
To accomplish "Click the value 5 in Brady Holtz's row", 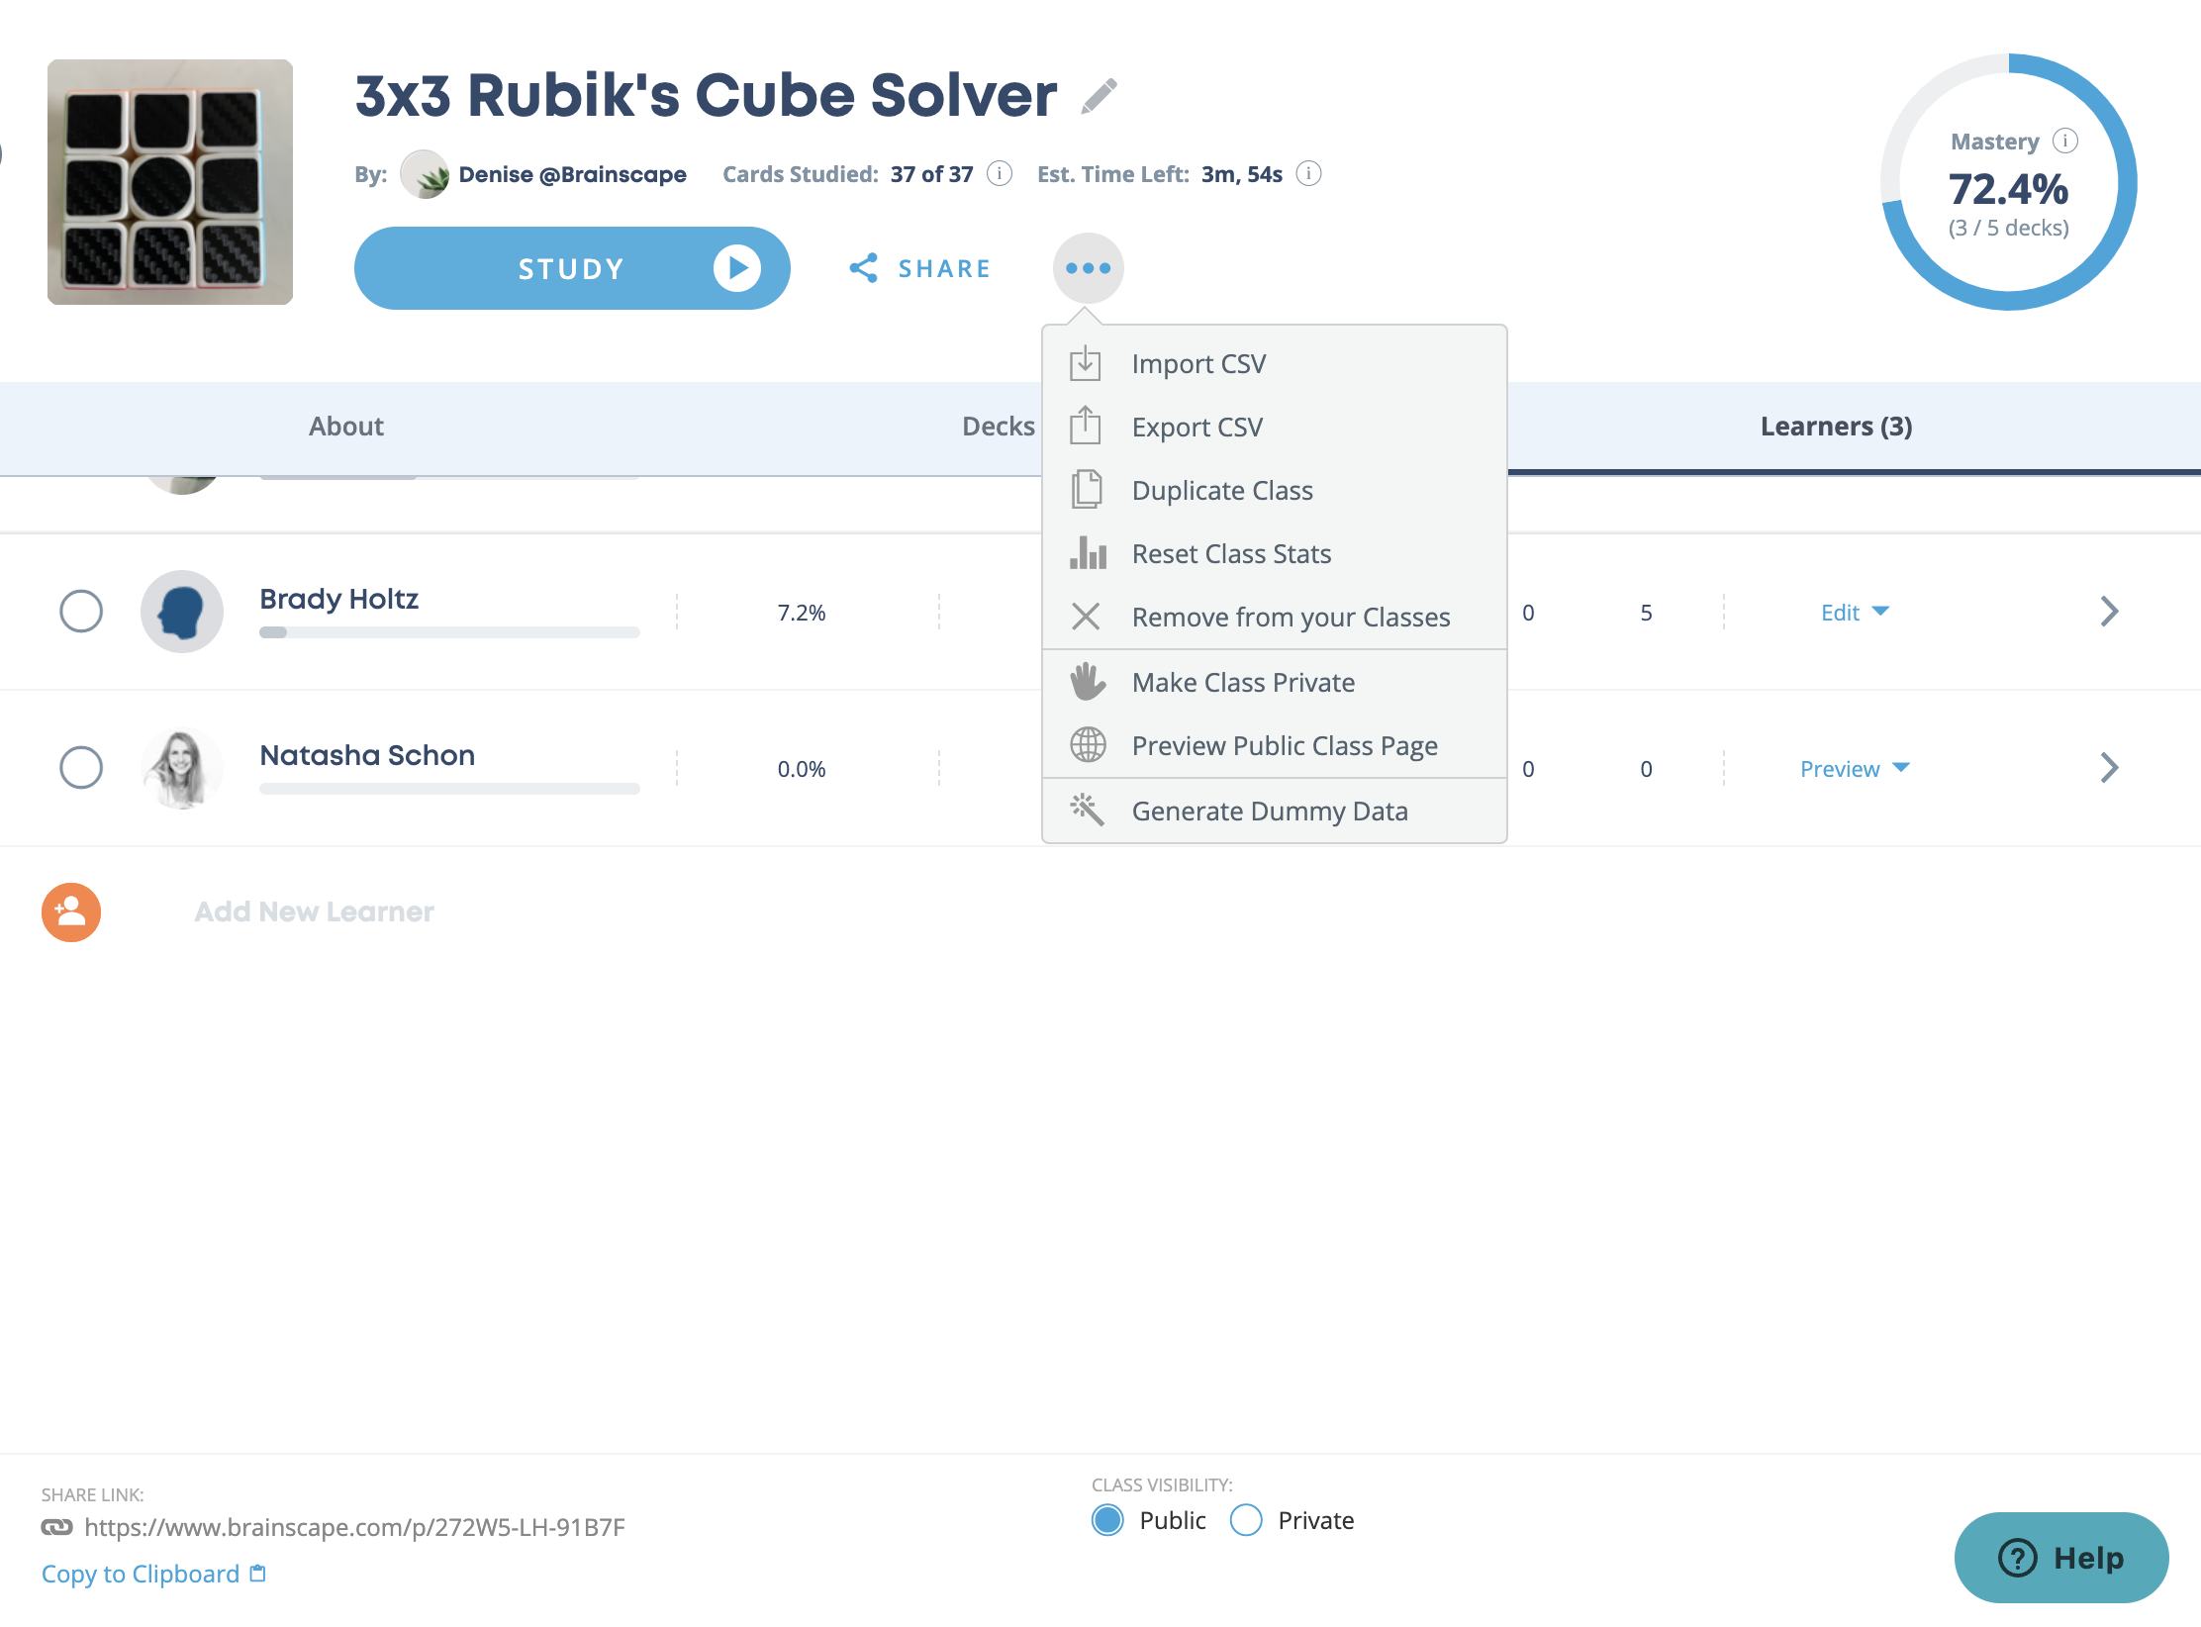I will click(x=1646, y=613).
